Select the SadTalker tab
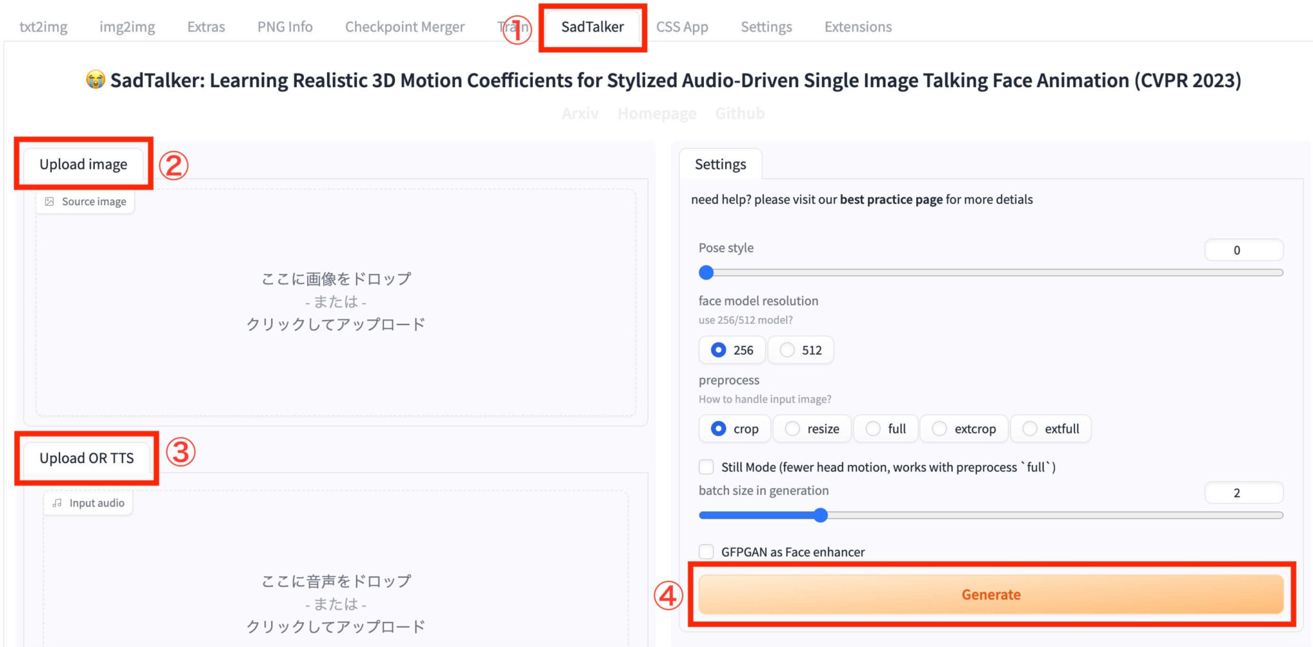1313x647 pixels. point(591,26)
